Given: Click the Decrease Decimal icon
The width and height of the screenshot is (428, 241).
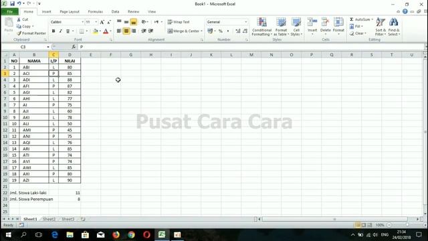Looking at the screenshot, I should (245, 31).
